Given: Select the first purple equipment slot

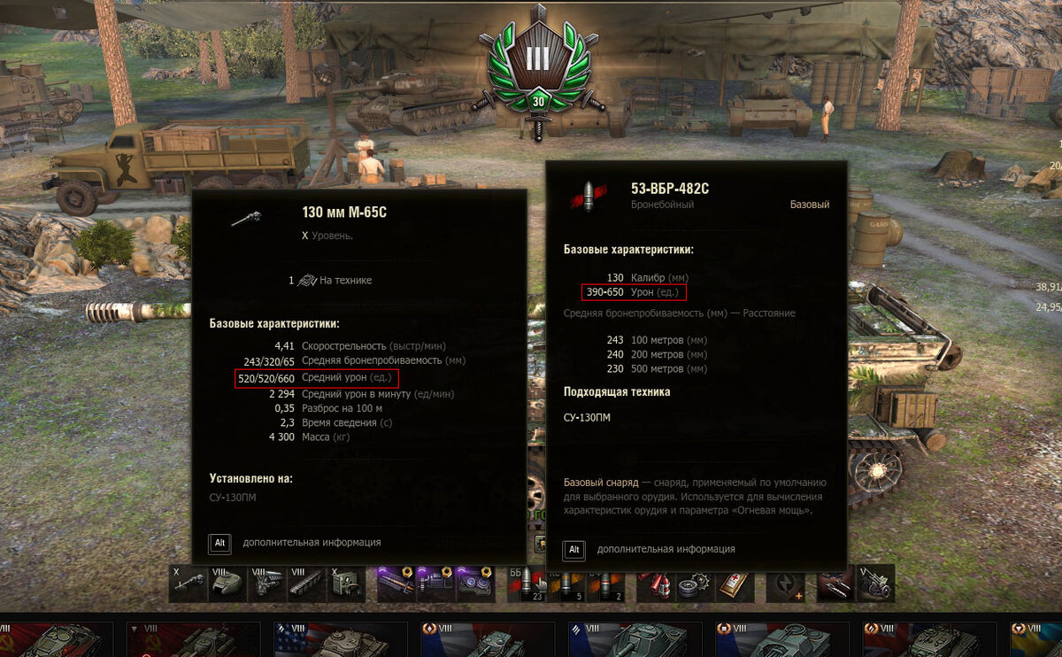Looking at the screenshot, I should pyautogui.click(x=395, y=584).
